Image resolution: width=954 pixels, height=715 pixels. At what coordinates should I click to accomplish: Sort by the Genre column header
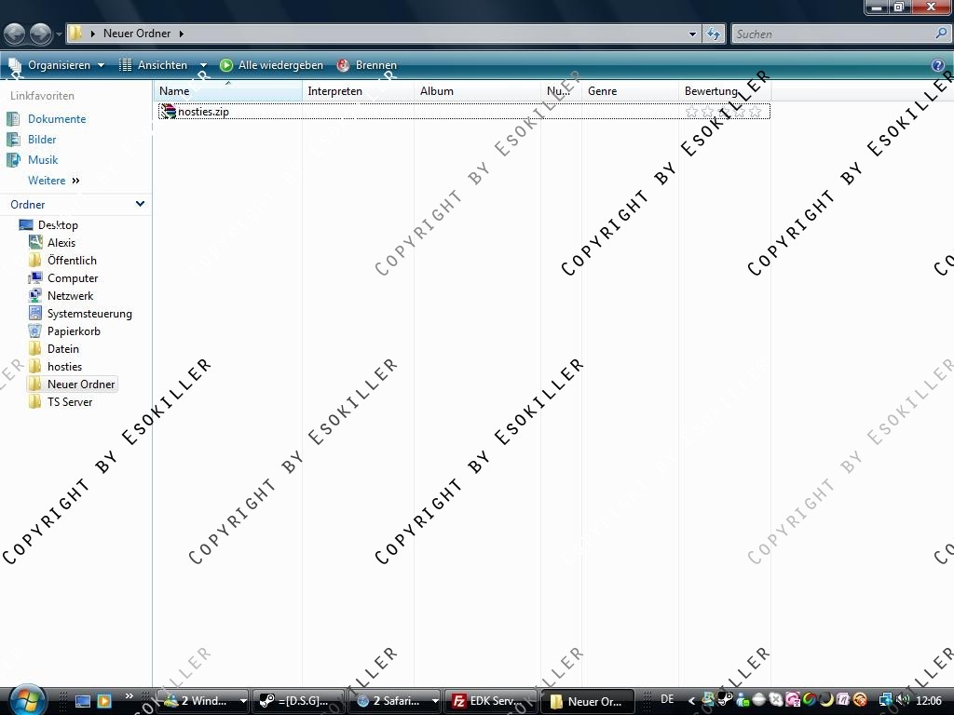[x=631, y=91]
